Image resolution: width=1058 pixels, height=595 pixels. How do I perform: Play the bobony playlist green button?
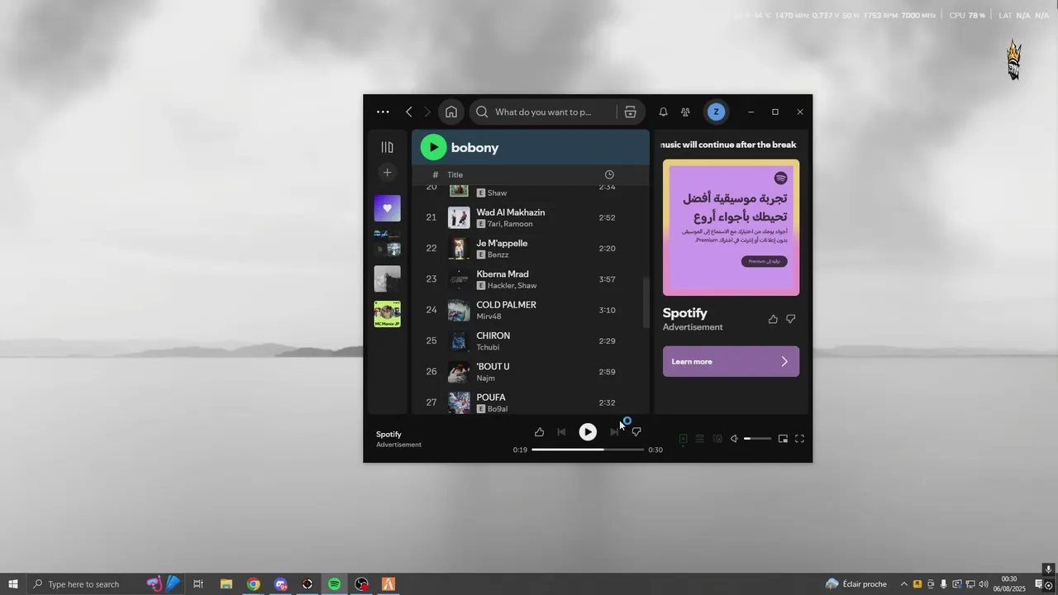pyautogui.click(x=433, y=147)
